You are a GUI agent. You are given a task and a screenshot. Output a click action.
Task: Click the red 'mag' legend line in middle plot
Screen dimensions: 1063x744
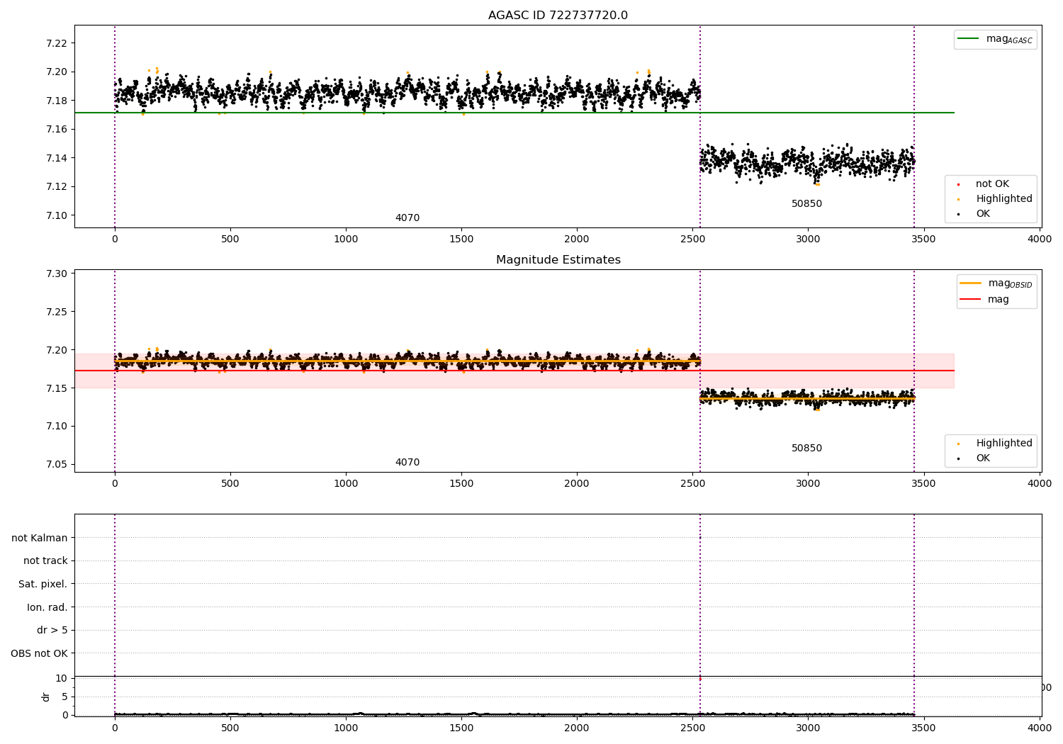pos(970,299)
